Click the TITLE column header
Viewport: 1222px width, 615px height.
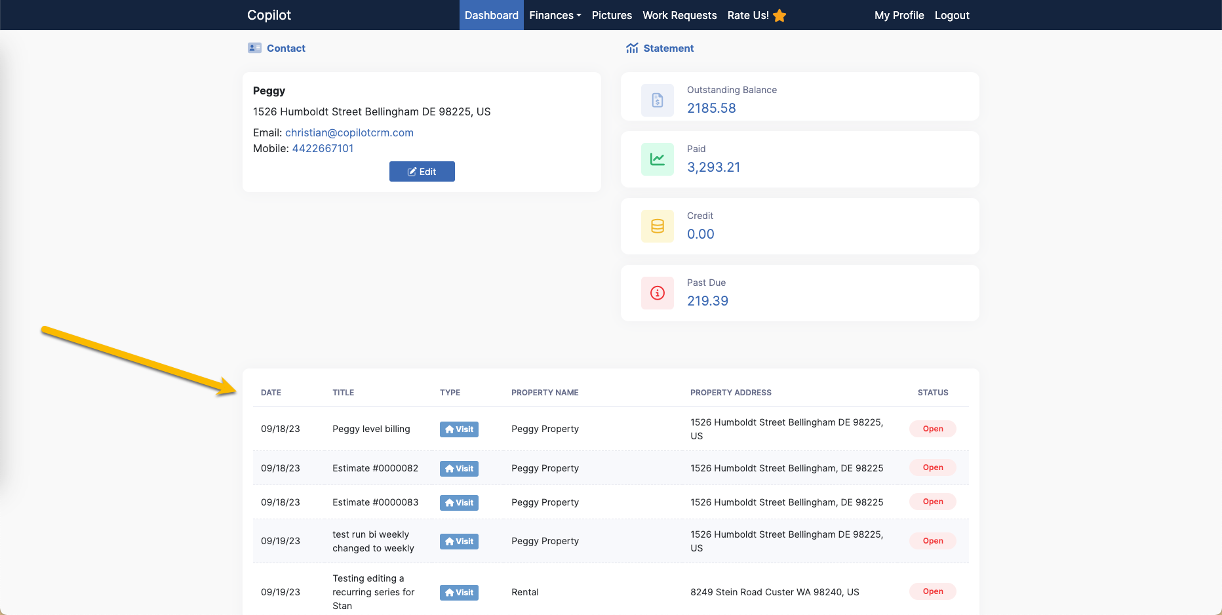(343, 393)
